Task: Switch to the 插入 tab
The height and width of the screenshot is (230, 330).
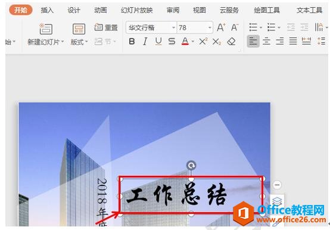Action: click(47, 10)
